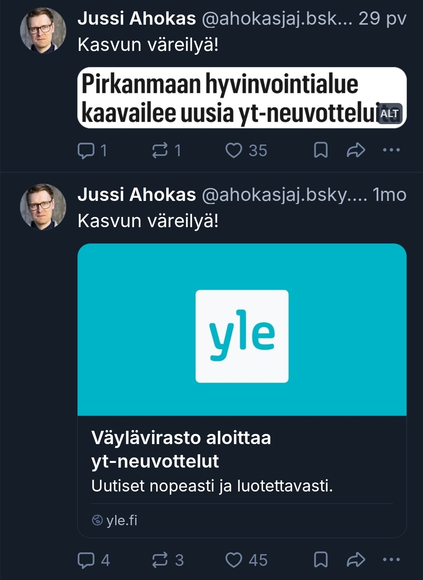423x580 pixels.
Task: Open the 1mo timestamp of second post
Action: [389, 195]
